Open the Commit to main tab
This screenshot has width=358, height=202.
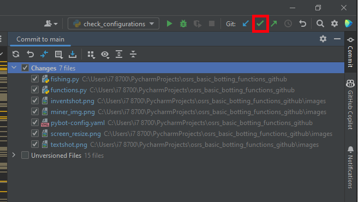click(x=40, y=39)
